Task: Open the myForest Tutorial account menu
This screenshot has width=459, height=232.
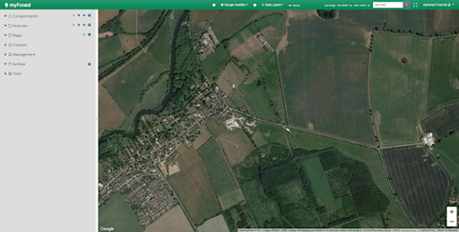Action: pos(438,5)
